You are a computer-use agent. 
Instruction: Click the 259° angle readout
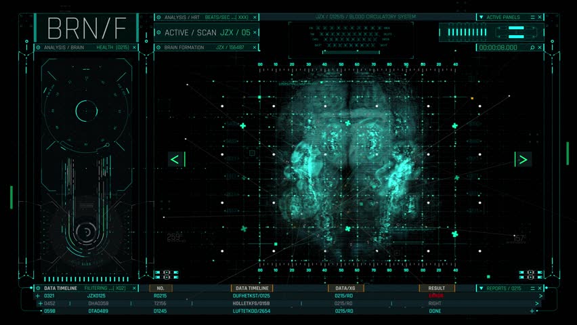click(x=175, y=238)
